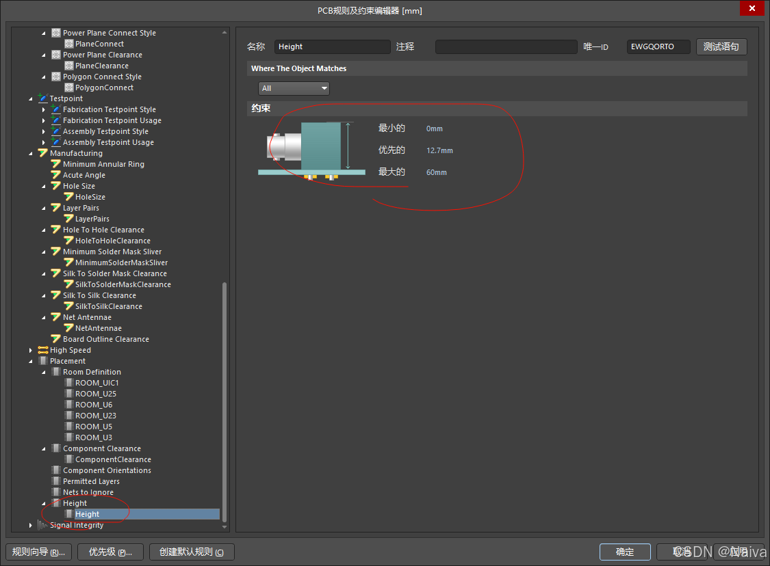
Task: Click the High Speed category icon
Action: (x=43, y=350)
